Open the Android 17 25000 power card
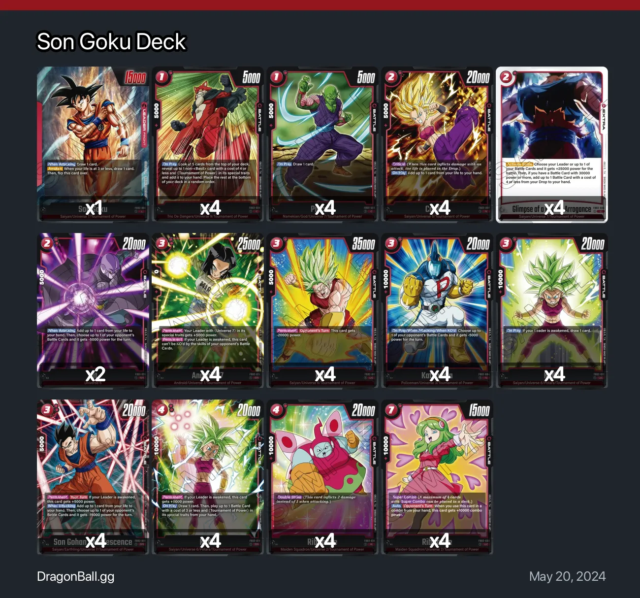640x598 pixels. click(x=208, y=311)
